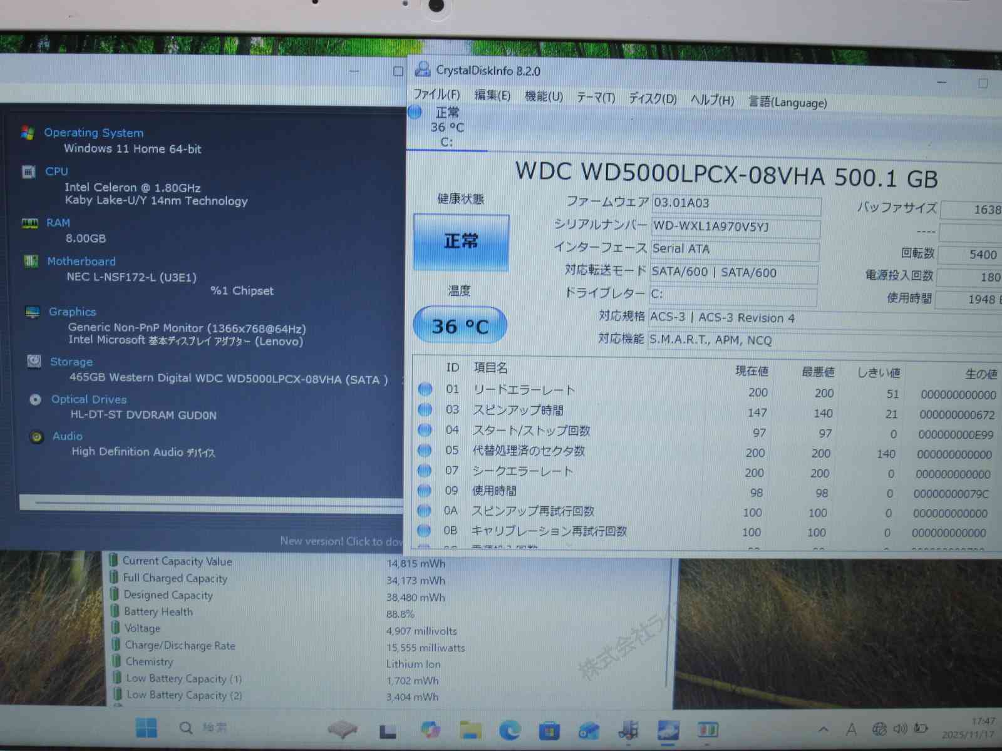1002x751 pixels.
Task: Open the 機能(U) menu
Action: pyautogui.click(x=544, y=96)
